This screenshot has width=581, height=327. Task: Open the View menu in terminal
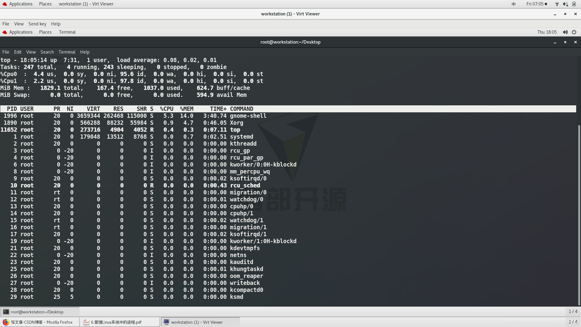pyautogui.click(x=31, y=52)
